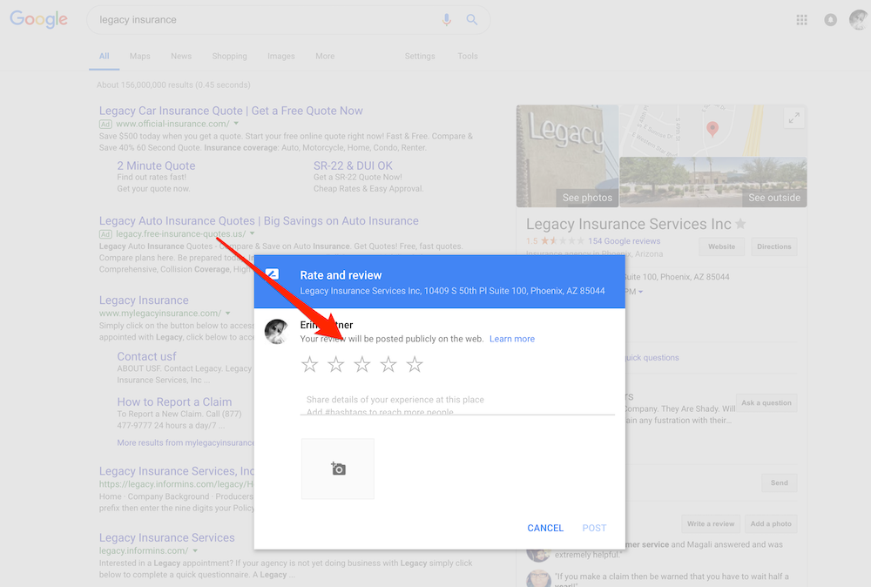Click the voice search microphone icon
Viewport: 871px width, 587px height.
[446, 20]
